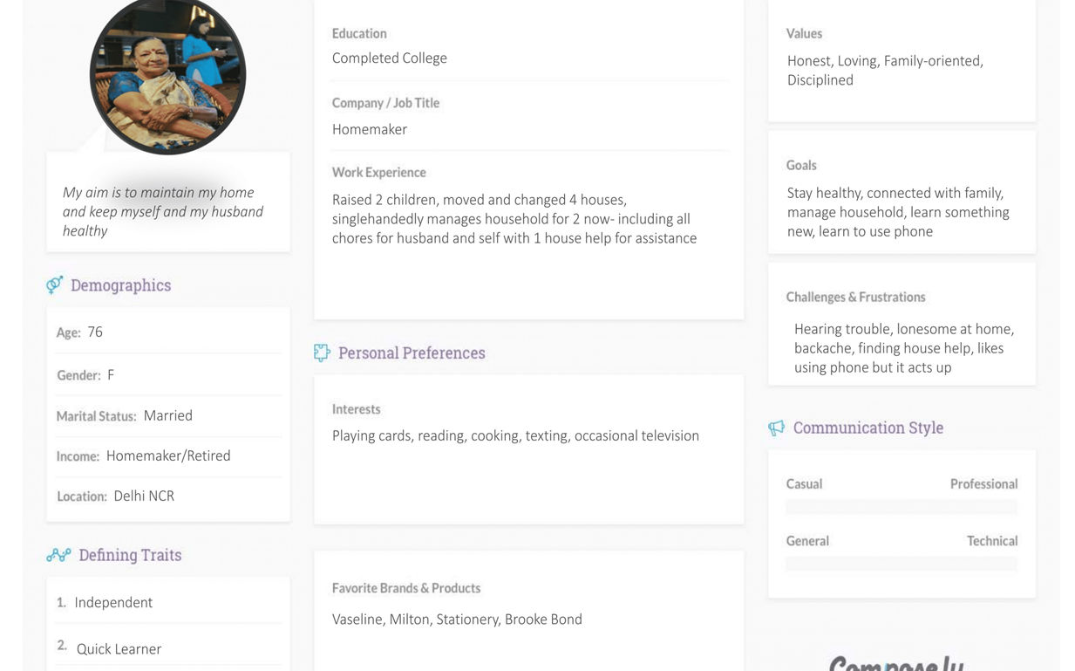Click the Favorite Brands & Products text

coord(457,619)
